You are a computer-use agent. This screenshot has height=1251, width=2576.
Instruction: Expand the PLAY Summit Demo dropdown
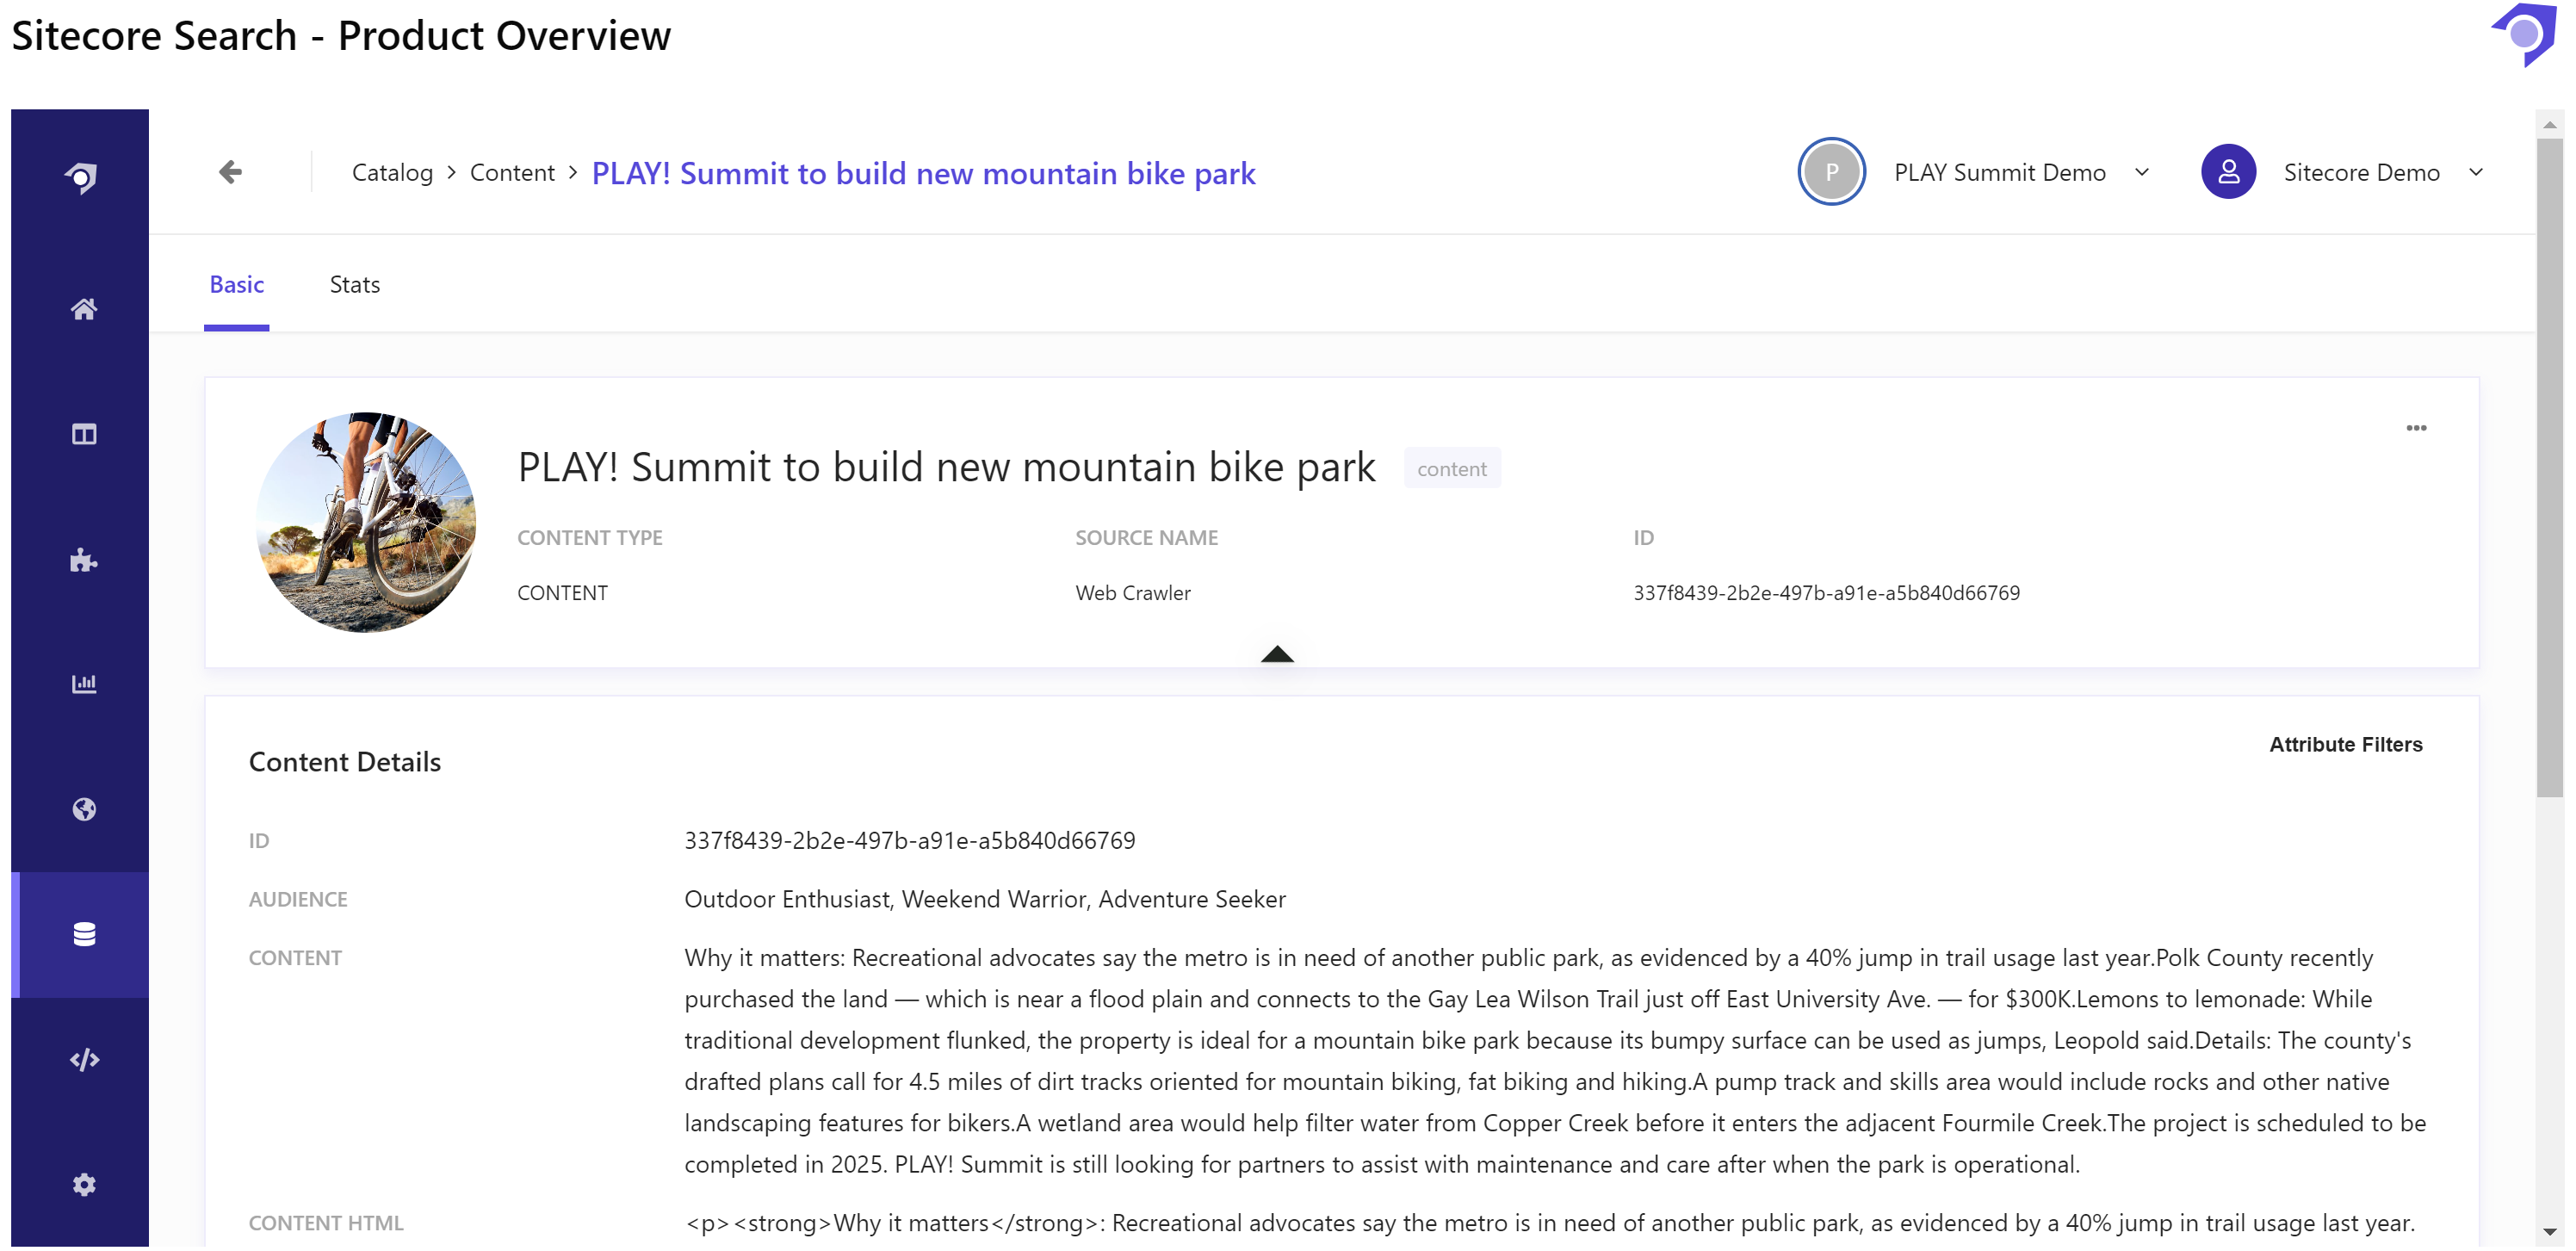click(x=2141, y=172)
